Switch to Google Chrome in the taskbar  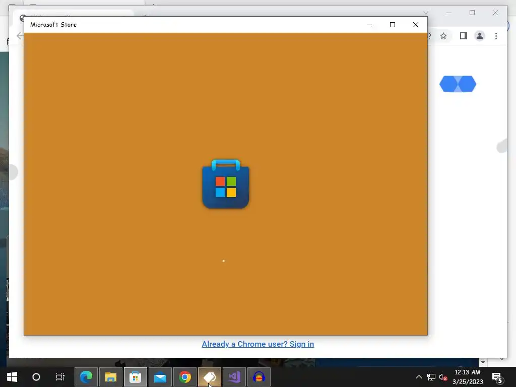point(185,377)
